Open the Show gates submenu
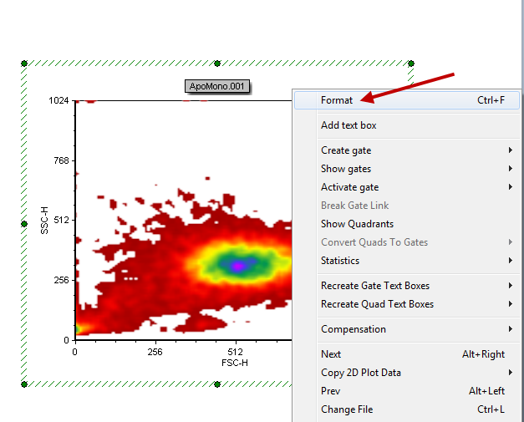 (x=346, y=169)
